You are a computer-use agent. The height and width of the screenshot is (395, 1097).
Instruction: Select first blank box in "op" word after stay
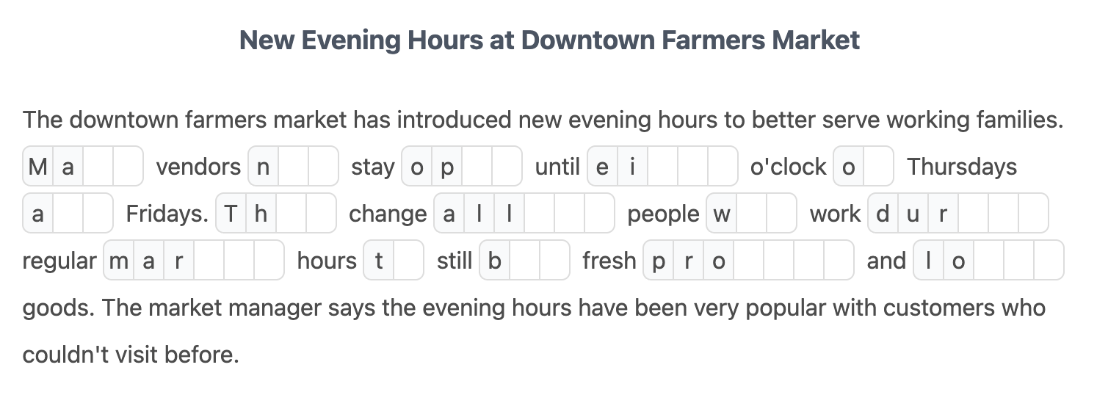(477, 167)
